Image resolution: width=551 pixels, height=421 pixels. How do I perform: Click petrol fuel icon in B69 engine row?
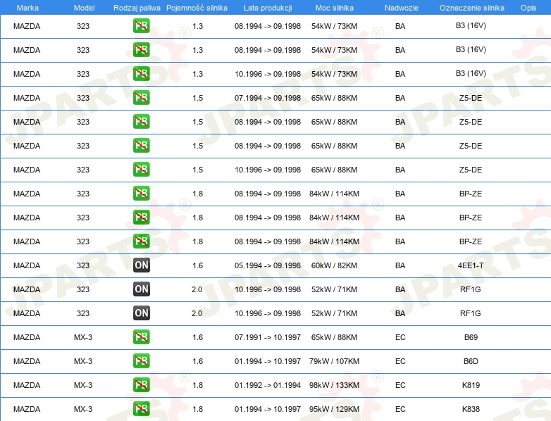click(141, 337)
